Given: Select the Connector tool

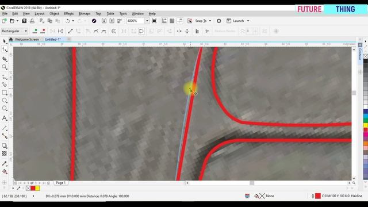Looking at the screenshot, I should [x=4, y=136].
